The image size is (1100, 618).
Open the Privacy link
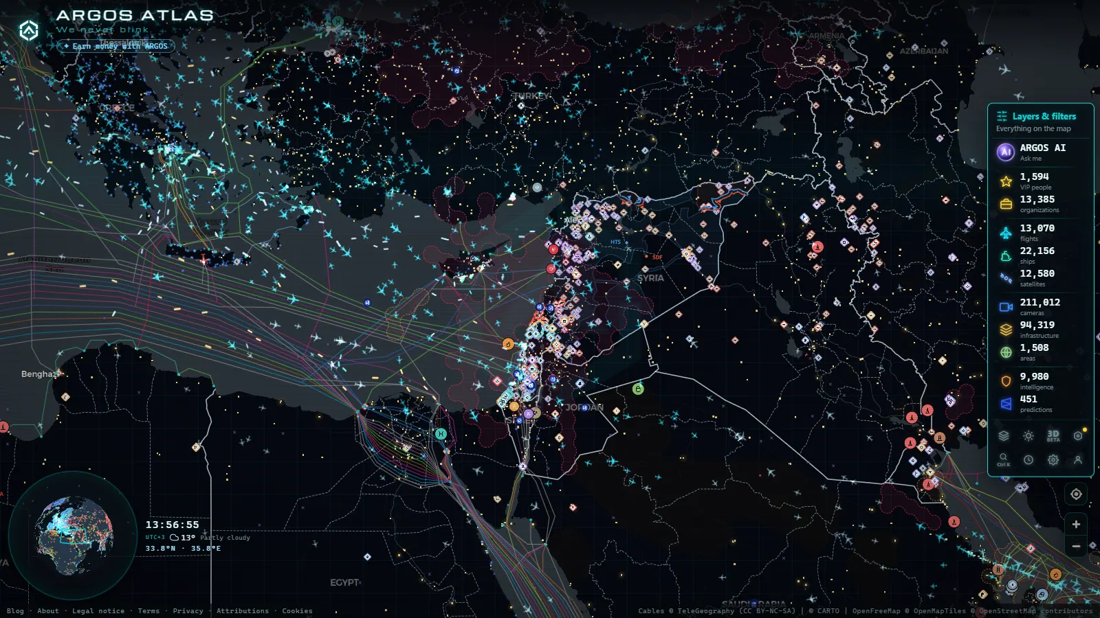[188, 611]
